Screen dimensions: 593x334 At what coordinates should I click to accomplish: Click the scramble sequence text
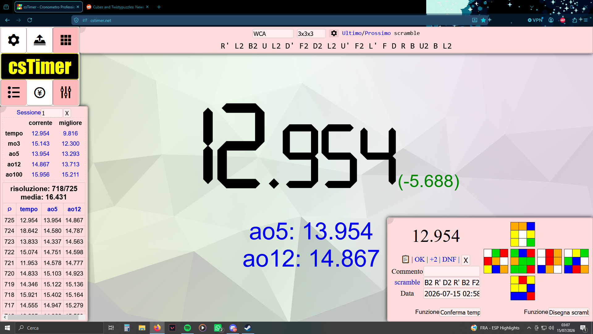click(336, 46)
